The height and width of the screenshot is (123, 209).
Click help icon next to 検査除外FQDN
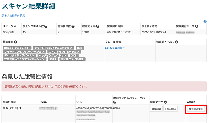tap(177, 42)
